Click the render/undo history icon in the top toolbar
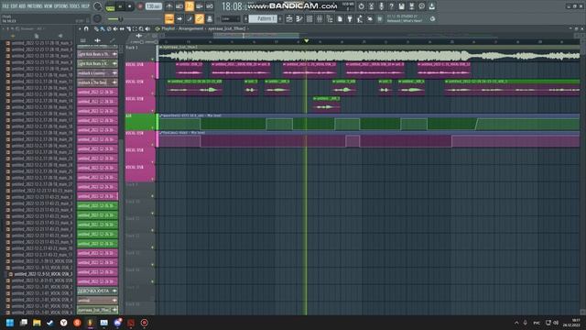 (361, 6)
